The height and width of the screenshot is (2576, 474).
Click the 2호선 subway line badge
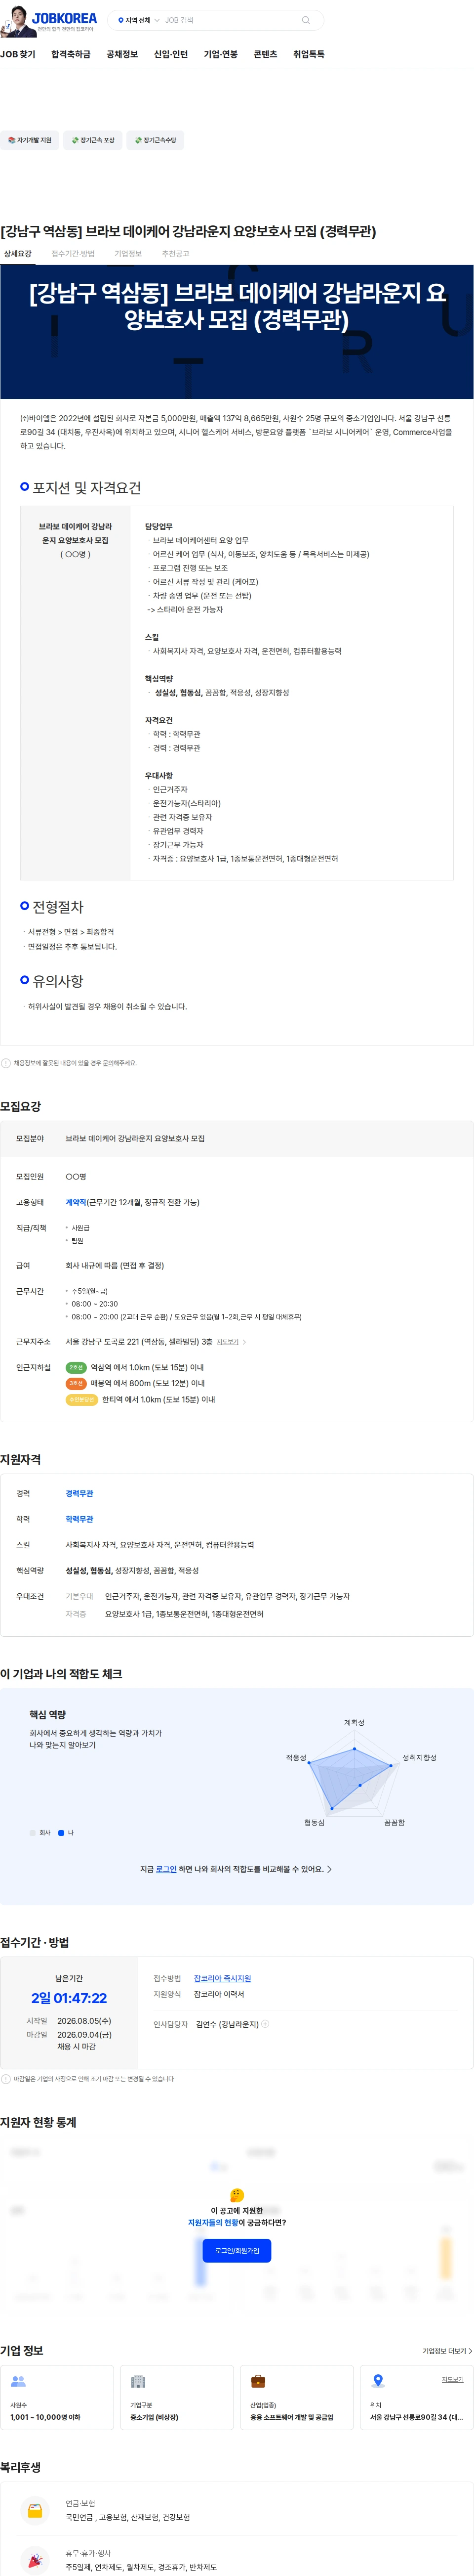tap(76, 1367)
